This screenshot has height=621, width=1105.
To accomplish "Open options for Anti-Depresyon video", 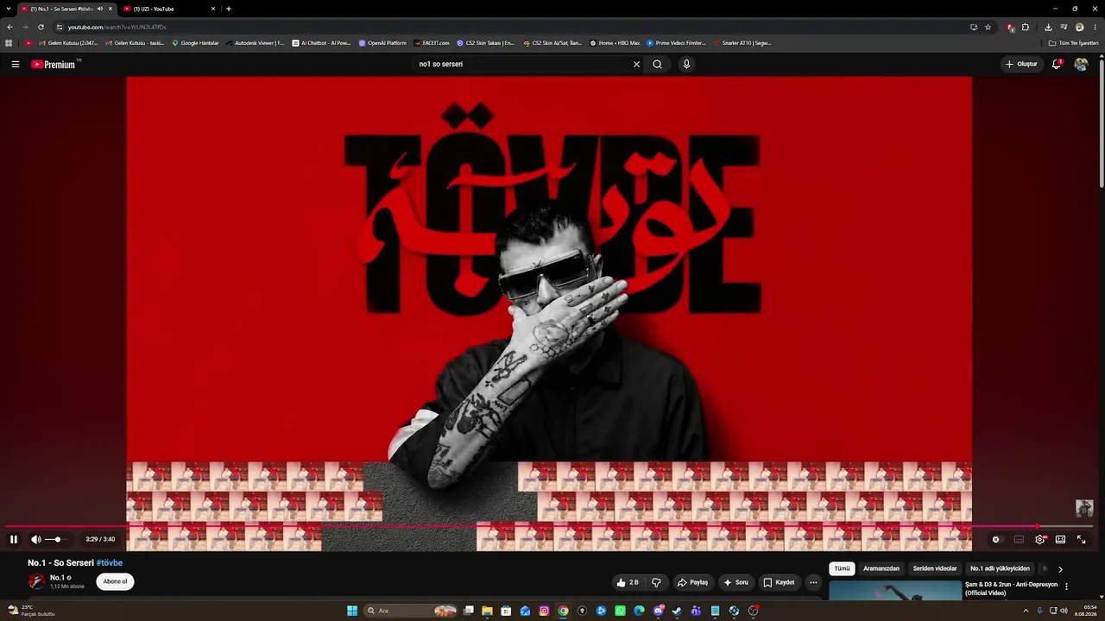I will [1066, 586].
